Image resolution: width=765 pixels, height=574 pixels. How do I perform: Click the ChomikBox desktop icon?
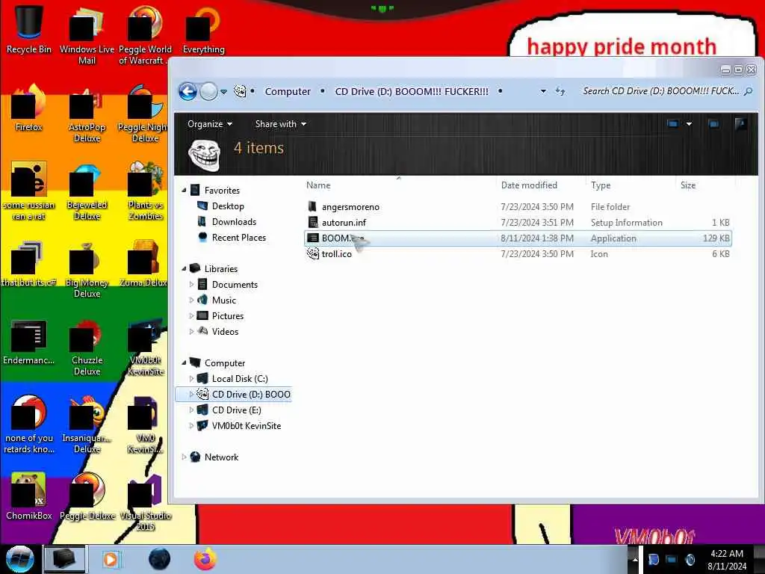(29, 496)
